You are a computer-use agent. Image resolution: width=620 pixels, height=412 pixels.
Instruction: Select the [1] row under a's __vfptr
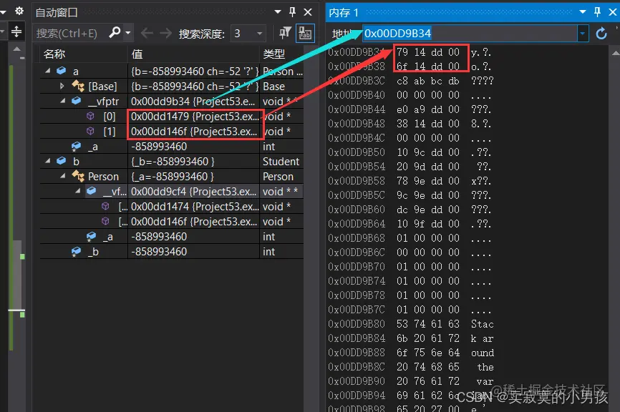tap(171, 132)
